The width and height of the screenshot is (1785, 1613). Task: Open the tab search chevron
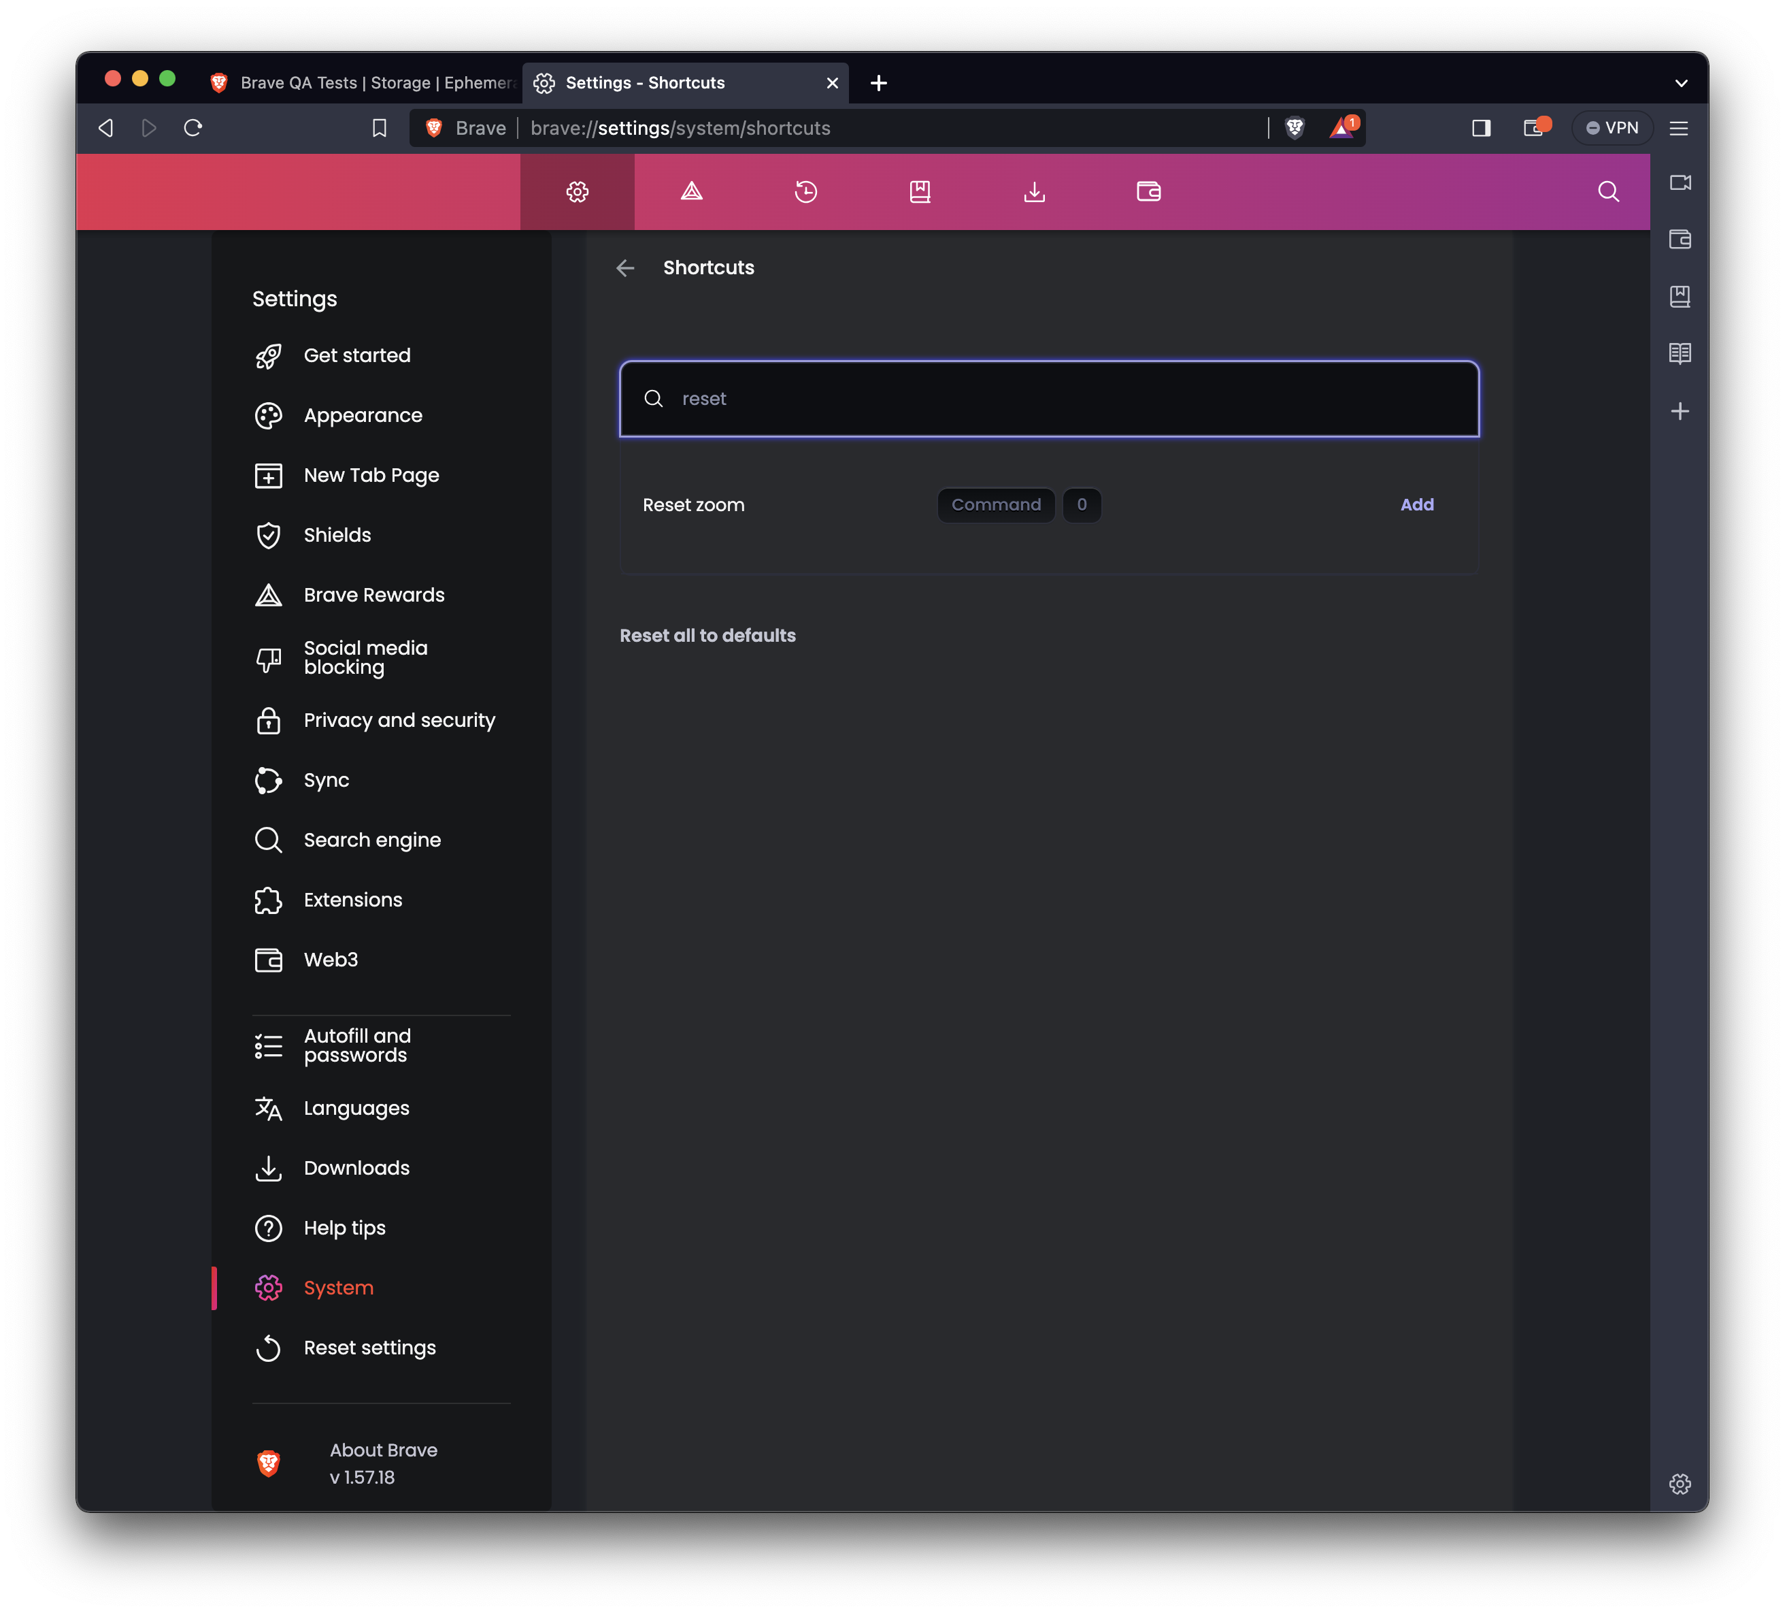[1682, 82]
